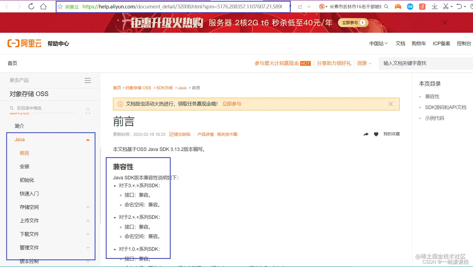
Task: Open the 控制台 navigation item
Action: tap(464, 44)
